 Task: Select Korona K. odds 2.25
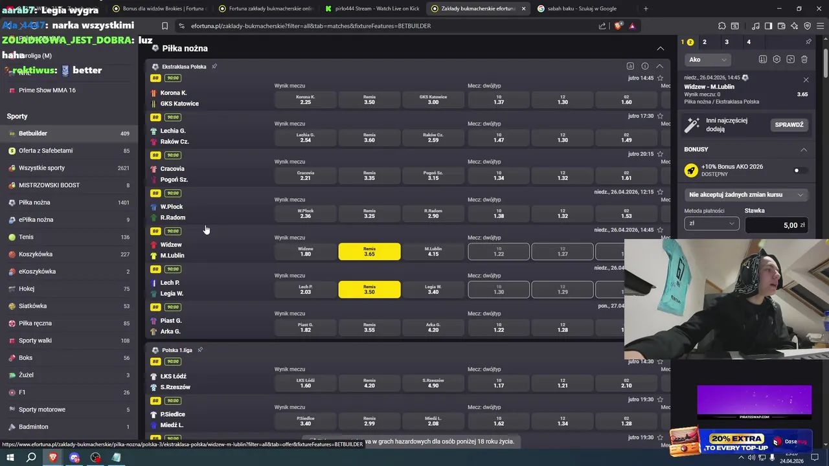pos(306,100)
